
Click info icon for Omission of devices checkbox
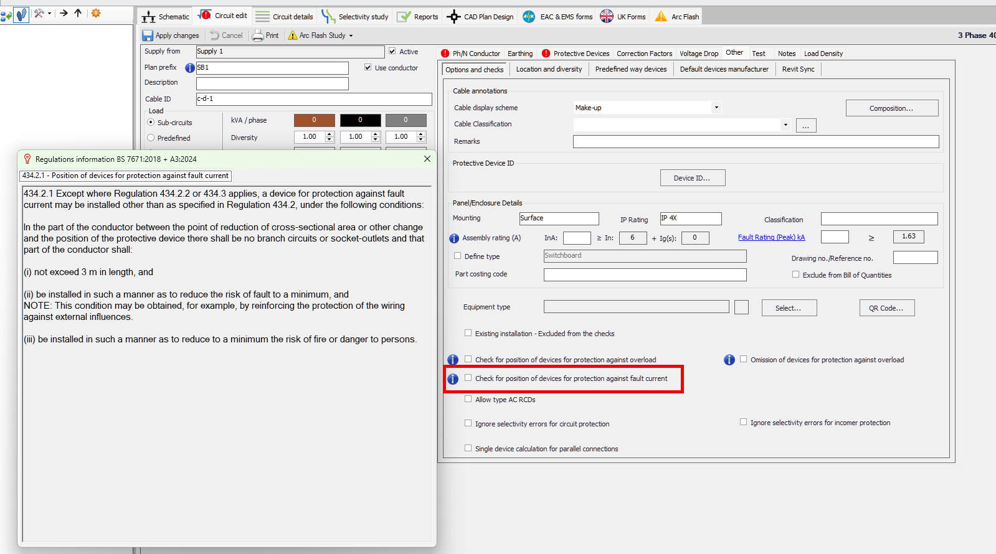click(729, 360)
